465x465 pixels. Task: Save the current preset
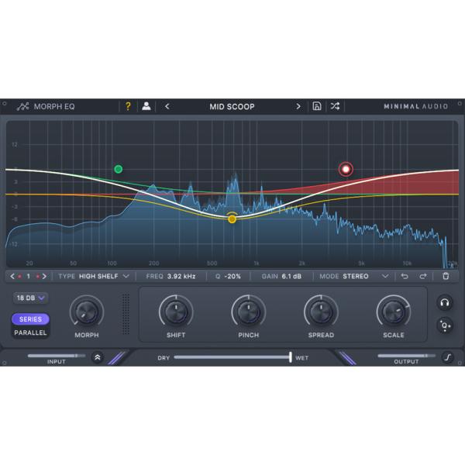317,106
